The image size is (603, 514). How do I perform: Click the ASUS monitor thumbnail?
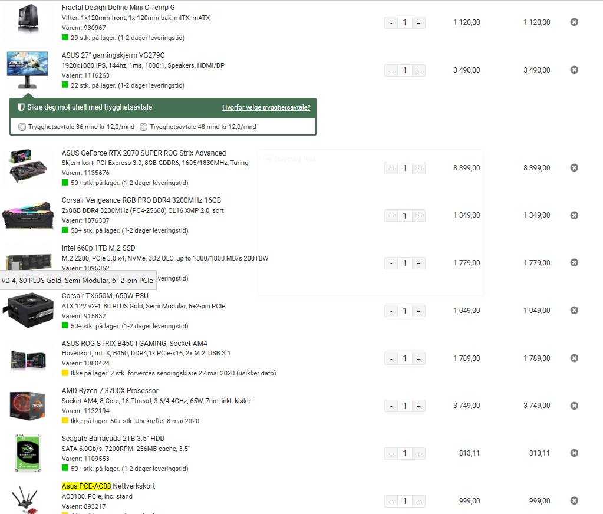click(28, 70)
